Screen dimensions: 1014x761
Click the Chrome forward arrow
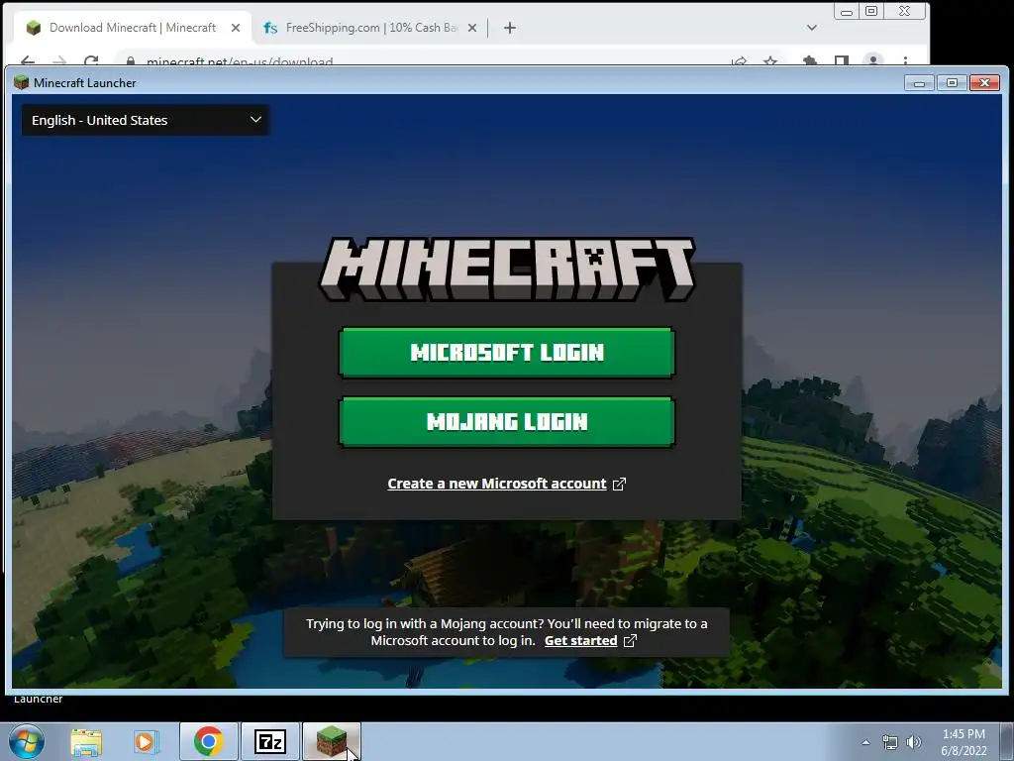click(59, 60)
